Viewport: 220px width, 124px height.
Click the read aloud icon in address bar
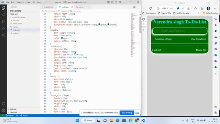[183, 8]
